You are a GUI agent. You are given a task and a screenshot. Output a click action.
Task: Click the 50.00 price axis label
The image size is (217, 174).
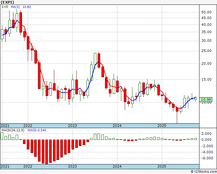206,12
